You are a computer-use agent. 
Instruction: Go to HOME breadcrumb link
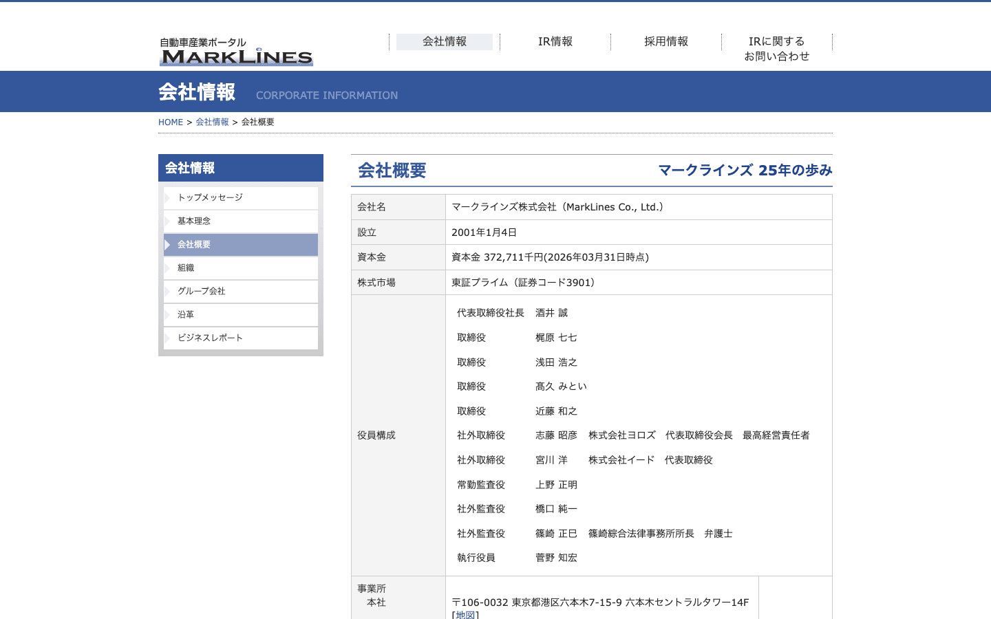pos(171,122)
